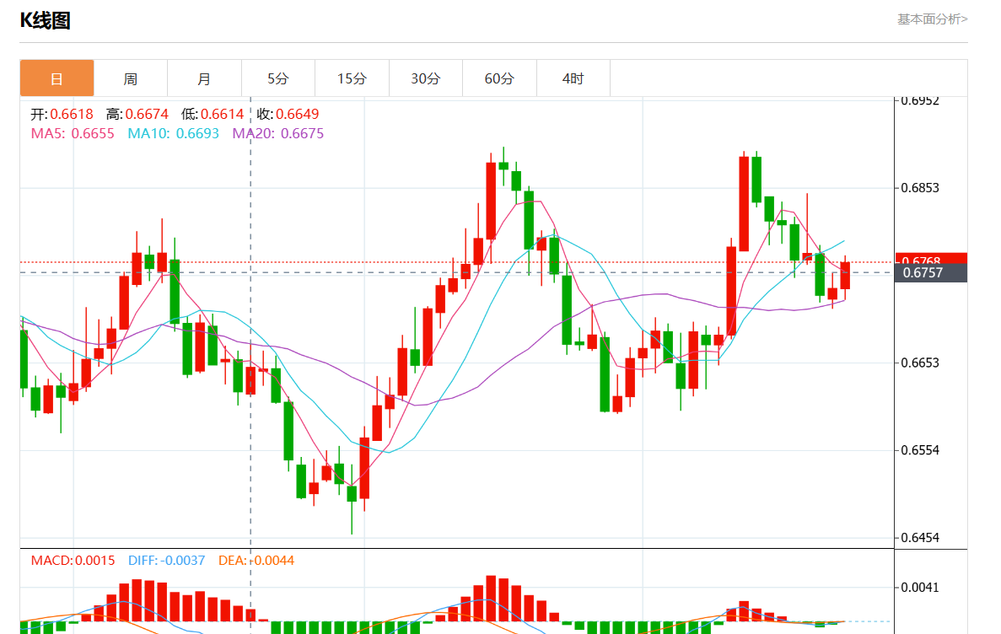This screenshot has width=1001, height=634.
Task: Click the MA20: 0.6675 indicator label
Action: pos(277,133)
